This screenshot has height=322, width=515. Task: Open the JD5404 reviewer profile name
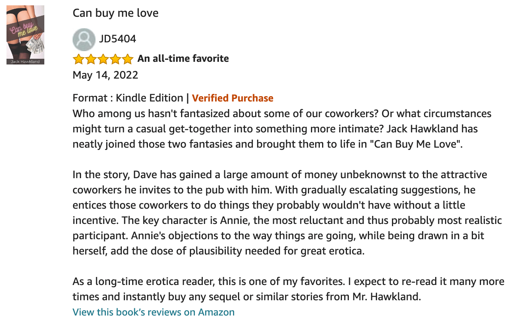coord(118,39)
